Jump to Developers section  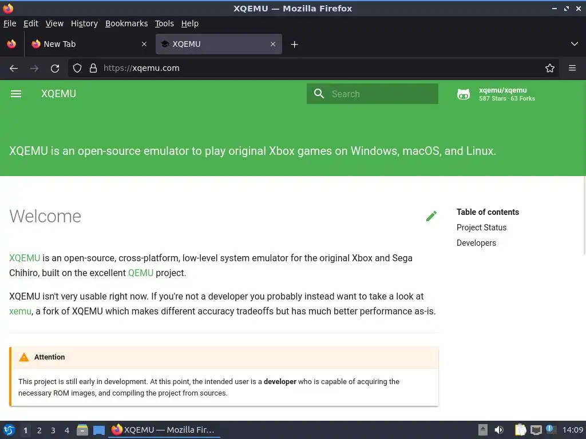(x=476, y=242)
